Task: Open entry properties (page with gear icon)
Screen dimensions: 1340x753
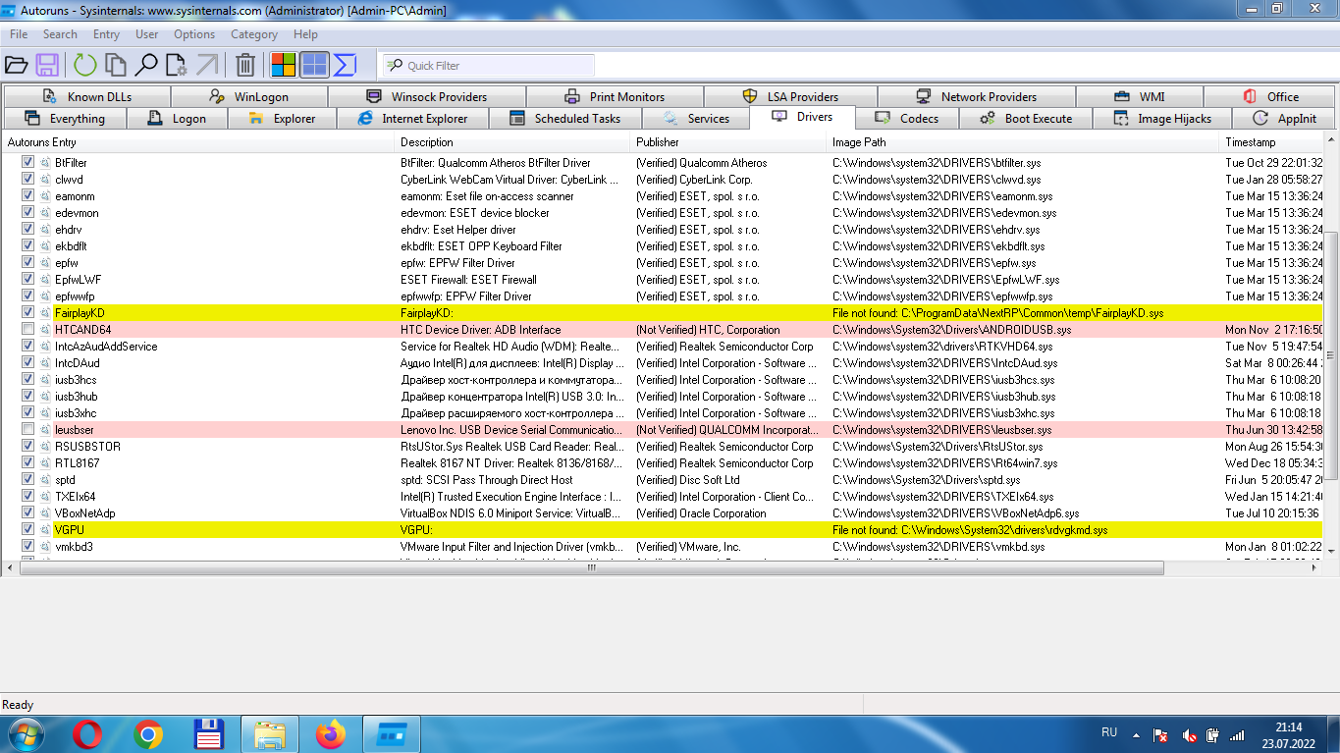Action: click(x=176, y=66)
